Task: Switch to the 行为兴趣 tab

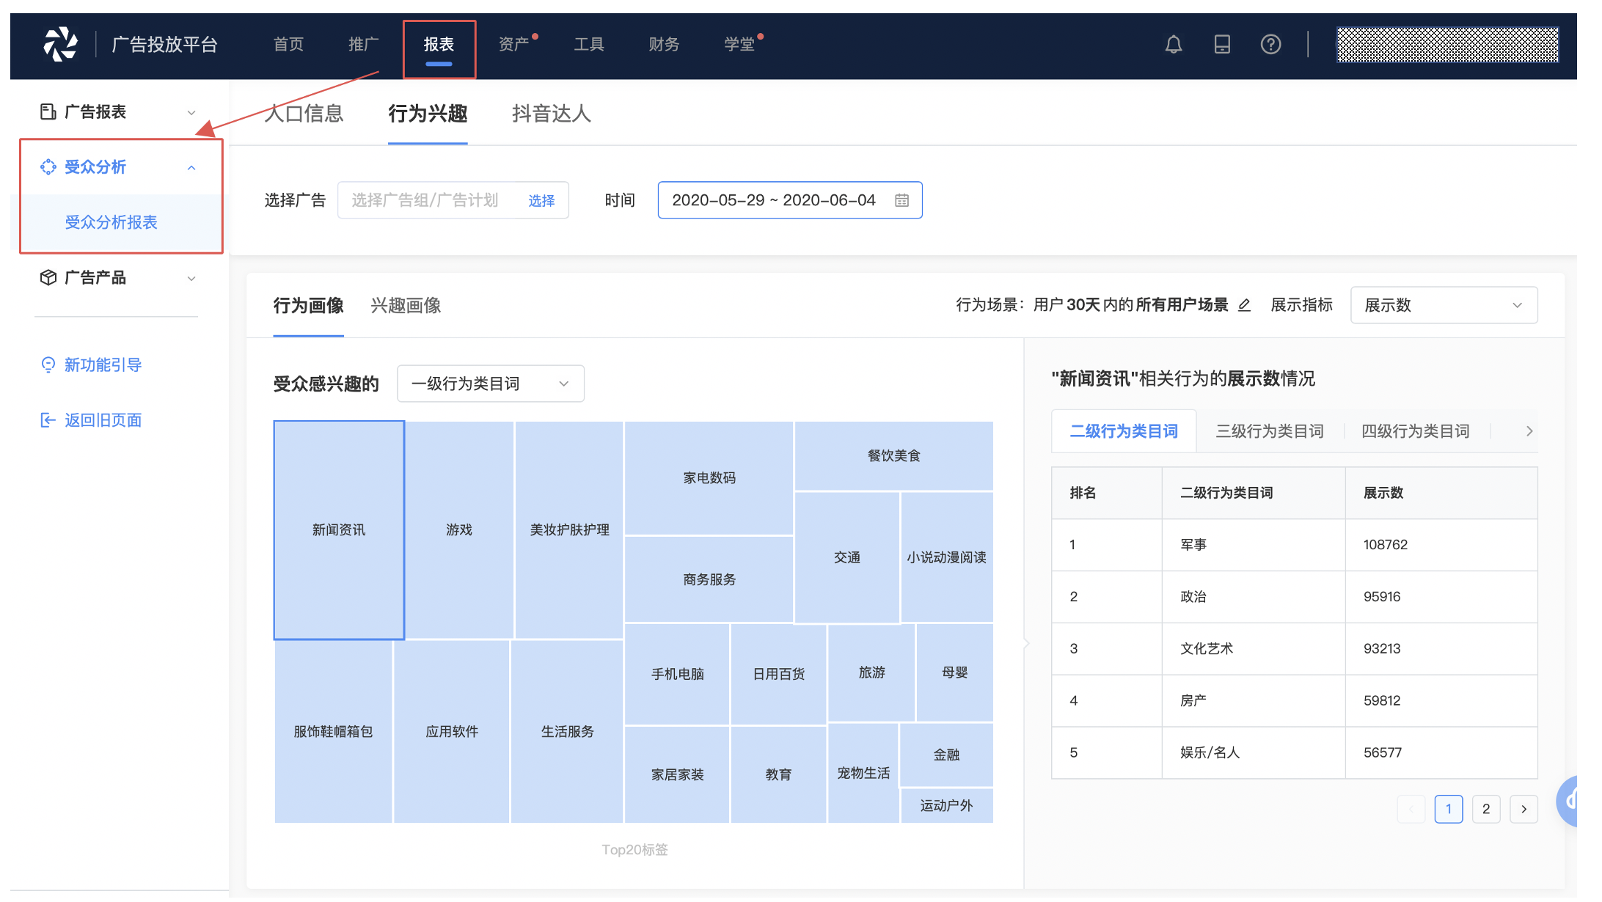Action: pos(428,114)
